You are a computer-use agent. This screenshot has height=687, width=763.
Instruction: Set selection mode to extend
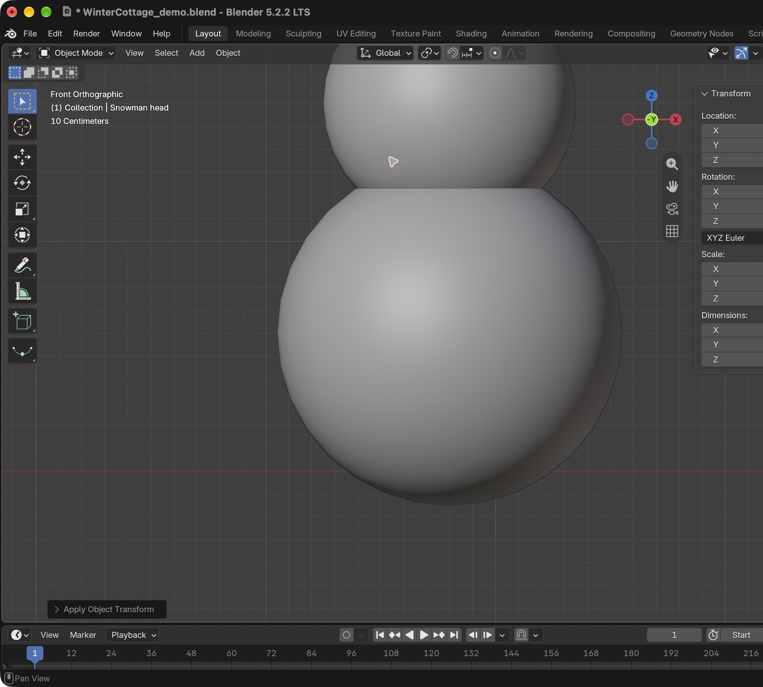pos(29,72)
